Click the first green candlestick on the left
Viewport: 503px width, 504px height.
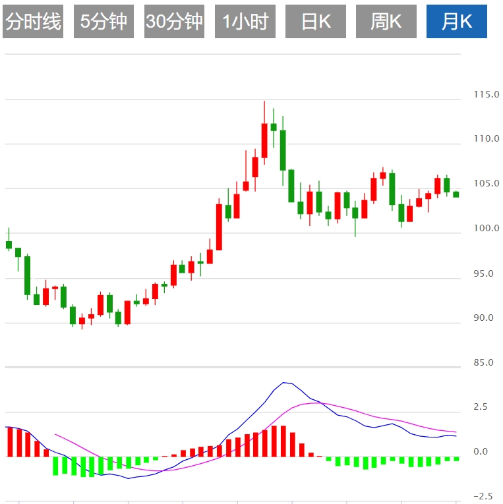coord(9,244)
